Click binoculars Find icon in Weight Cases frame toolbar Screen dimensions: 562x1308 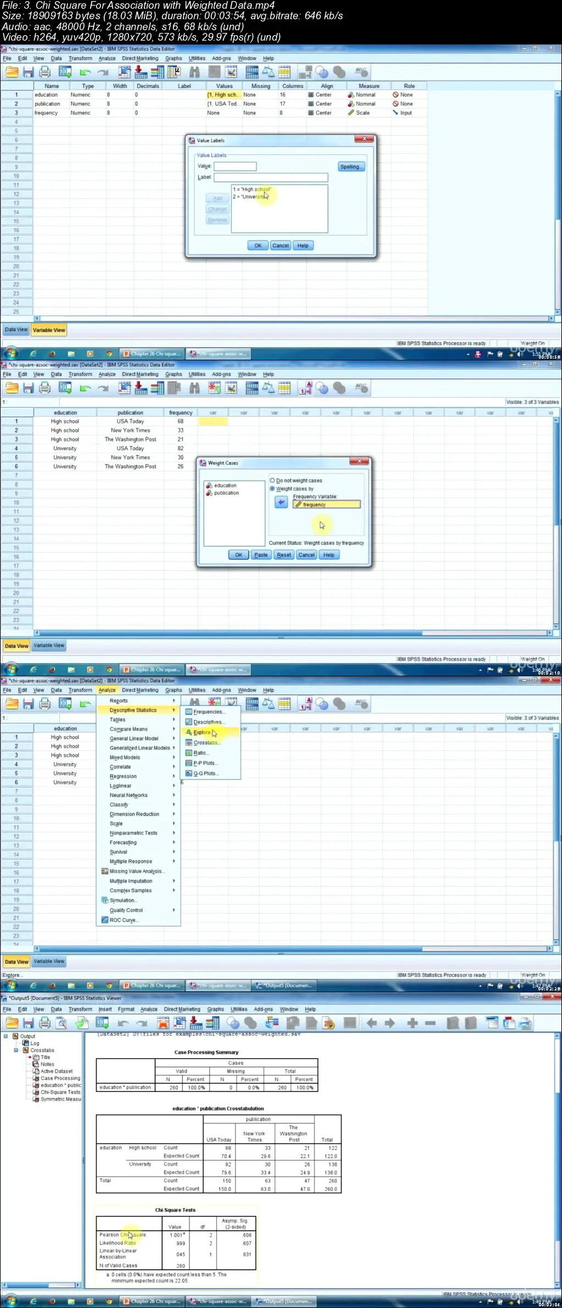pyautogui.click(x=194, y=388)
